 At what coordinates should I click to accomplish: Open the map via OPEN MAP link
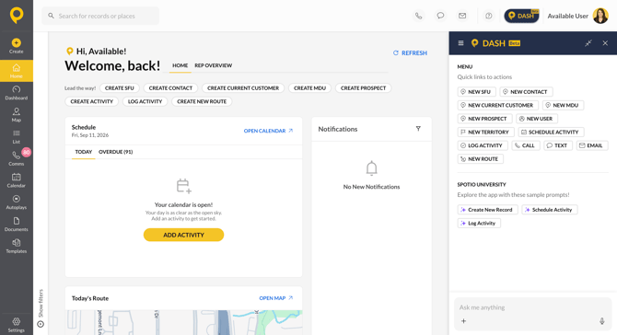click(x=276, y=298)
